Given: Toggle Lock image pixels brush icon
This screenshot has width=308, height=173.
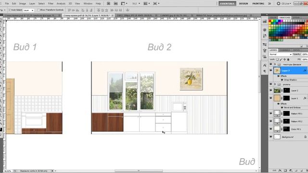Looking at the screenshot, I should (x=281, y=59).
